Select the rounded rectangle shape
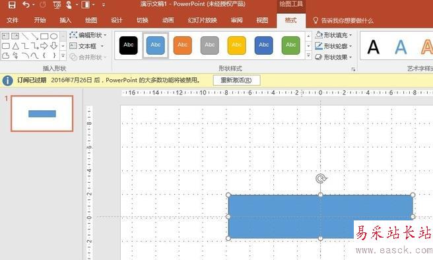 click(x=6, y=46)
